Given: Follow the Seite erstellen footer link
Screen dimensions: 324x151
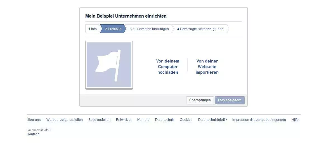Looking at the screenshot, I should tap(99, 120).
